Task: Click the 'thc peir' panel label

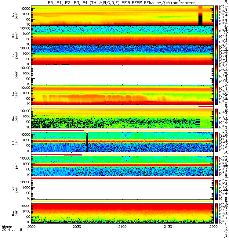Action: click(15, 166)
